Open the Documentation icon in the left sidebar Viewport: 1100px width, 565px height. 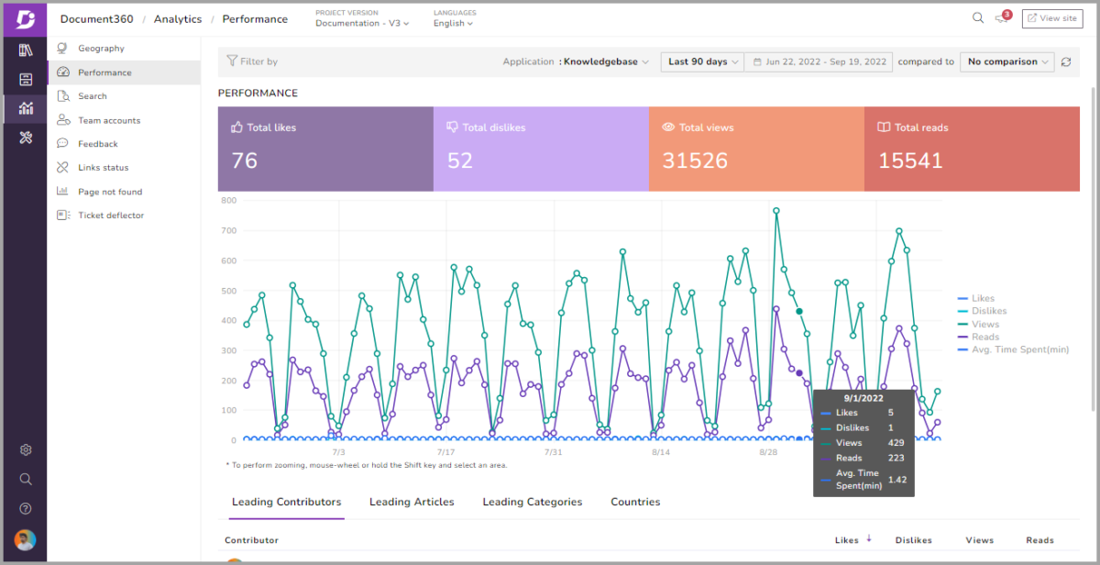click(25, 50)
